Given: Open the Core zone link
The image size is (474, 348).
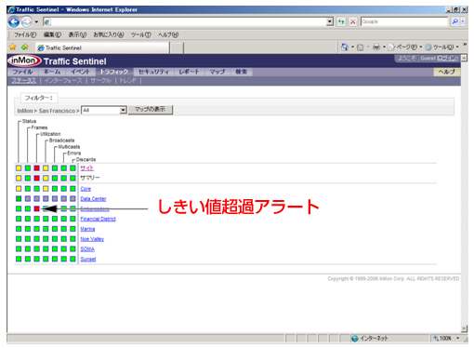Looking at the screenshot, I should pyautogui.click(x=86, y=189).
